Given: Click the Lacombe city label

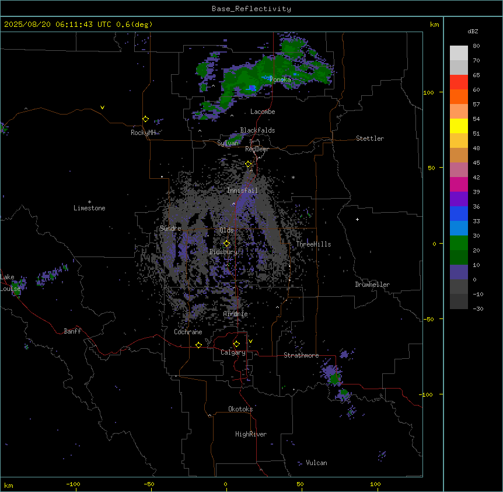Looking at the screenshot, I should [x=263, y=112].
